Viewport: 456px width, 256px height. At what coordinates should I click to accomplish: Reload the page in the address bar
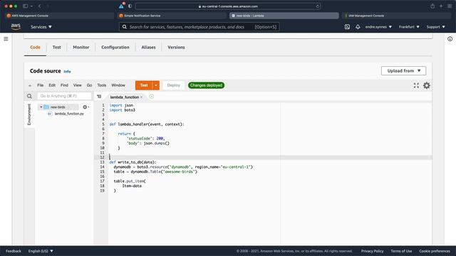318,6
